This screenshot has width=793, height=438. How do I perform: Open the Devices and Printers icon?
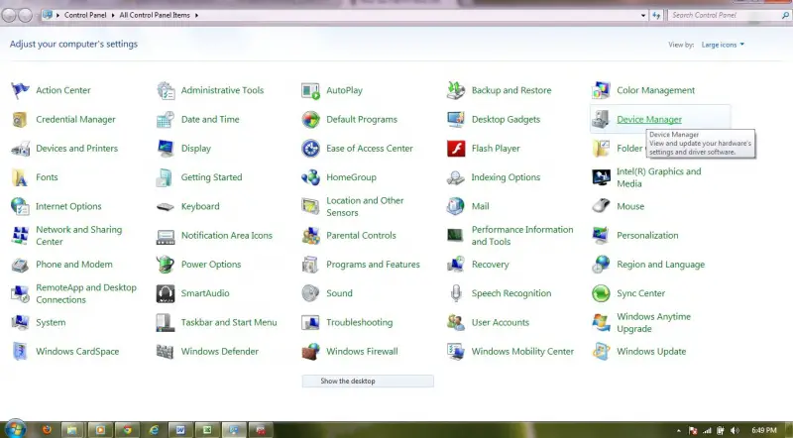point(20,149)
